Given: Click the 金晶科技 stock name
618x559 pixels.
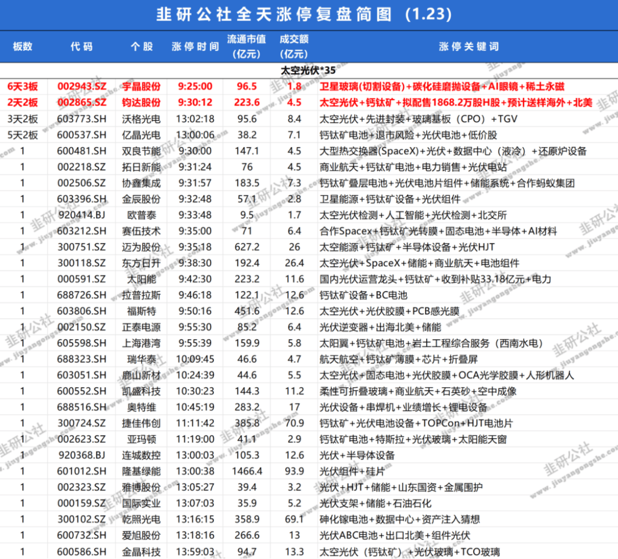Looking at the screenshot, I should click(142, 552).
